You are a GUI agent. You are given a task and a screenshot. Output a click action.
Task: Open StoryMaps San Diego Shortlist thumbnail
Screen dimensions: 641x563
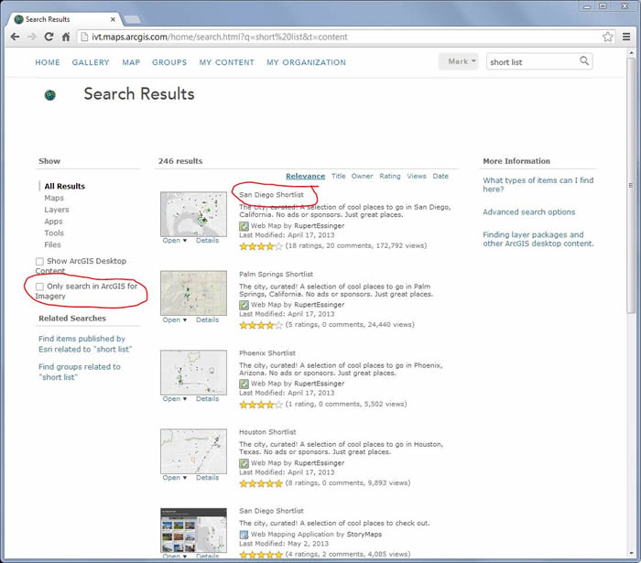click(193, 530)
